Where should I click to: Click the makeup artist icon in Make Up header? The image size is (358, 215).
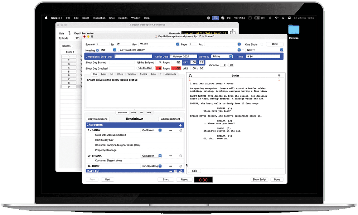point(180,171)
